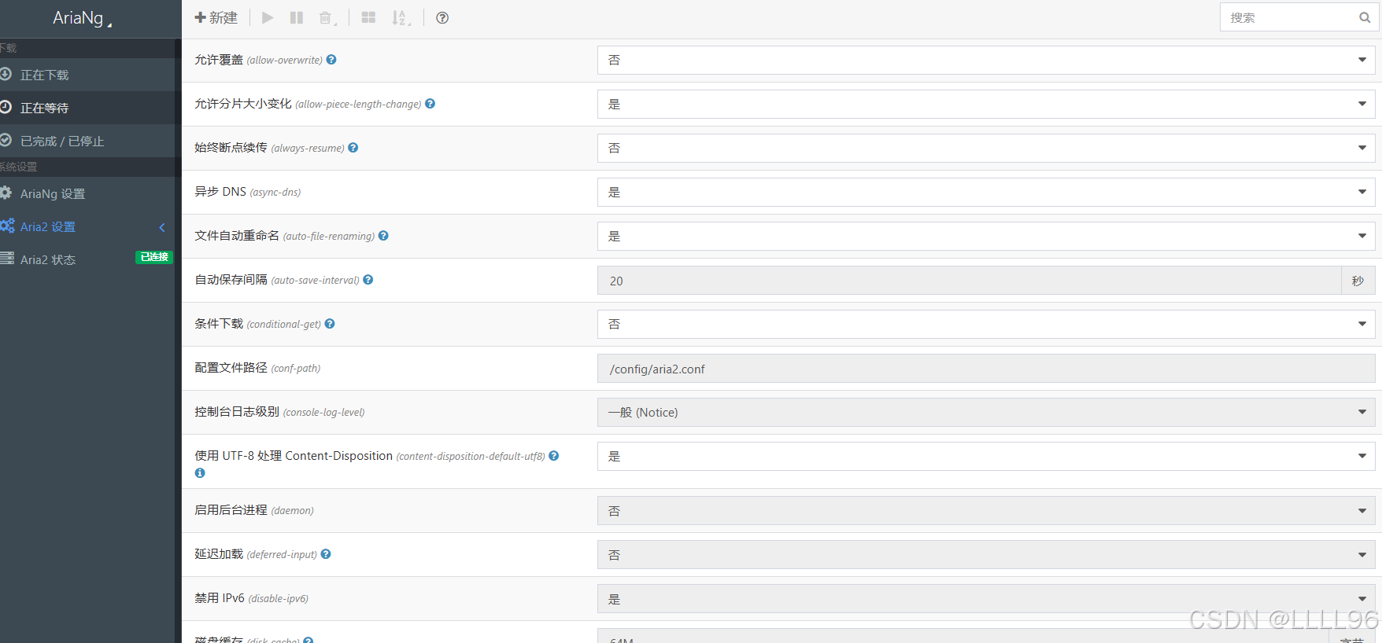Click gears icon beside Aria2 设置

point(7,226)
